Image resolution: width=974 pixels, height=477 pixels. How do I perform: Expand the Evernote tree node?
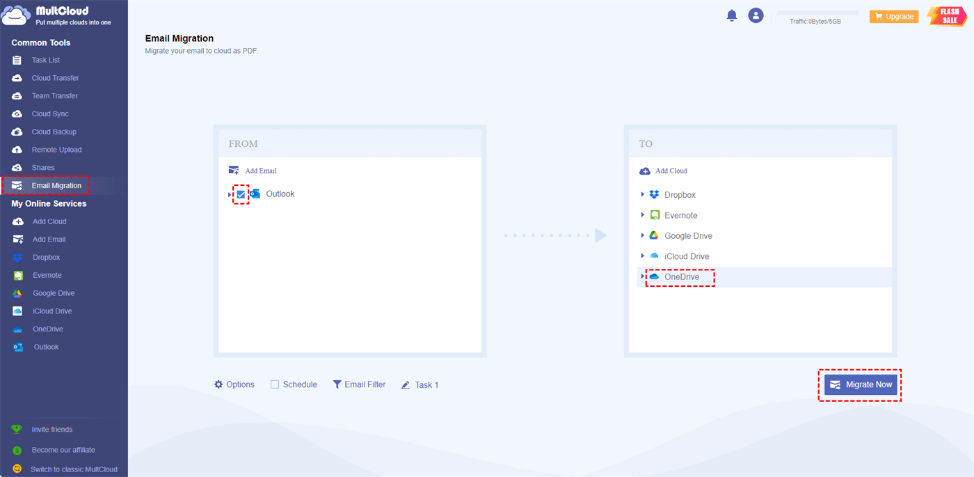643,215
